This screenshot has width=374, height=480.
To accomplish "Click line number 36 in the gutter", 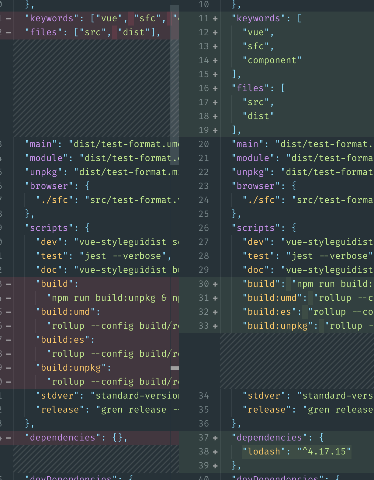I will [204, 423].
